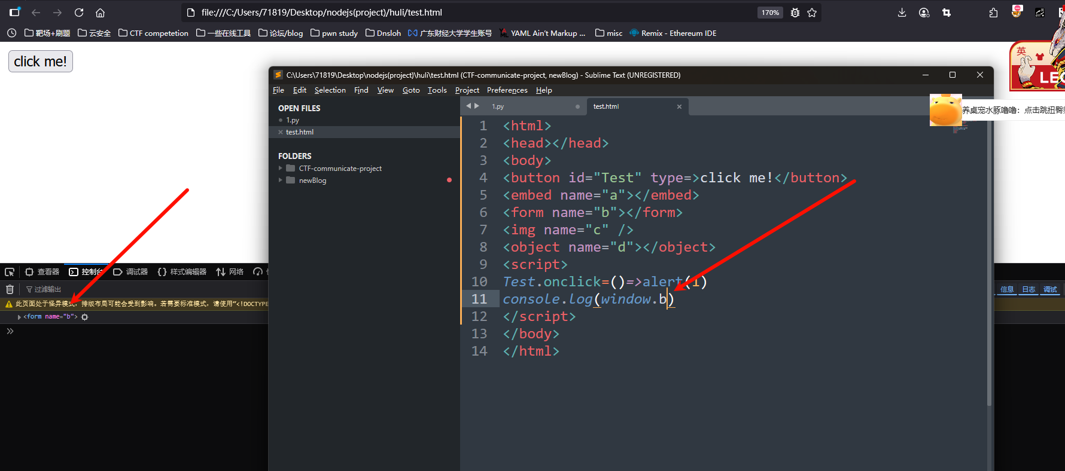
Task: Toggle the 信息 info filter
Action: (x=1007, y=289)
